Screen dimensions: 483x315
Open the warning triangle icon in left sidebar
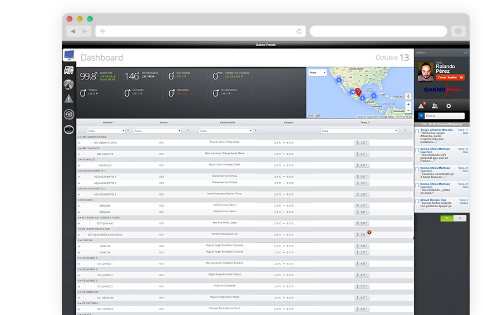pyautogui.click(x=68, y=98)
